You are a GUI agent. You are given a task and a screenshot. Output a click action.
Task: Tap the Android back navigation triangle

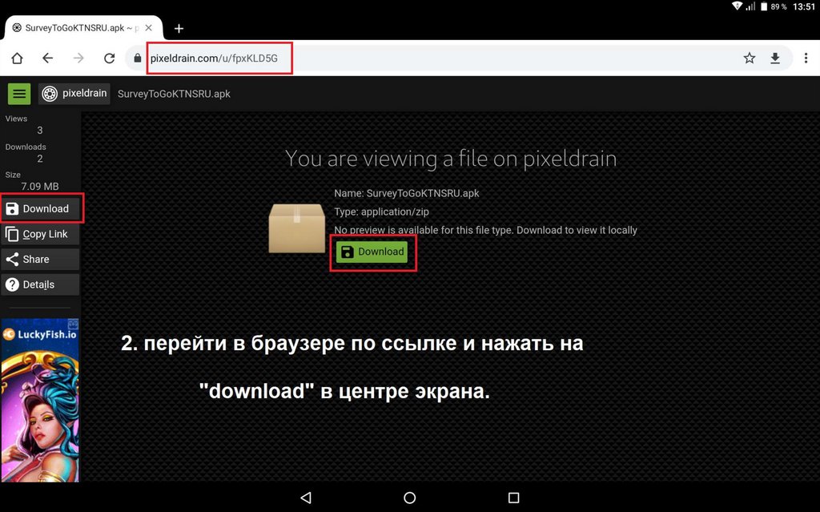click(x=307, y=498)
